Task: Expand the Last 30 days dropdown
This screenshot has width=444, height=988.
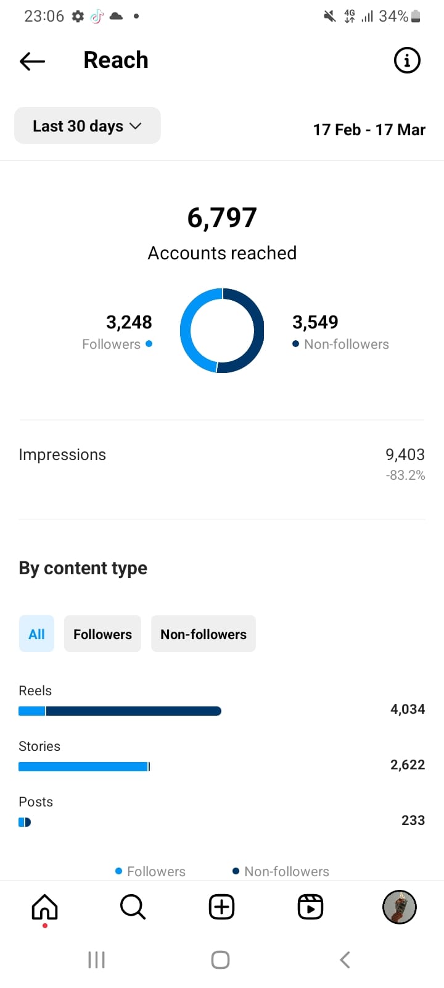Action: pyautogui.click(x=88, y=126)
